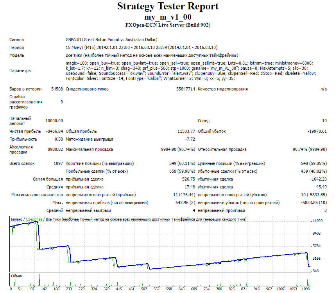Click the 'Объем' volume panel label
335x293 pixels.
tap(17, 276)
